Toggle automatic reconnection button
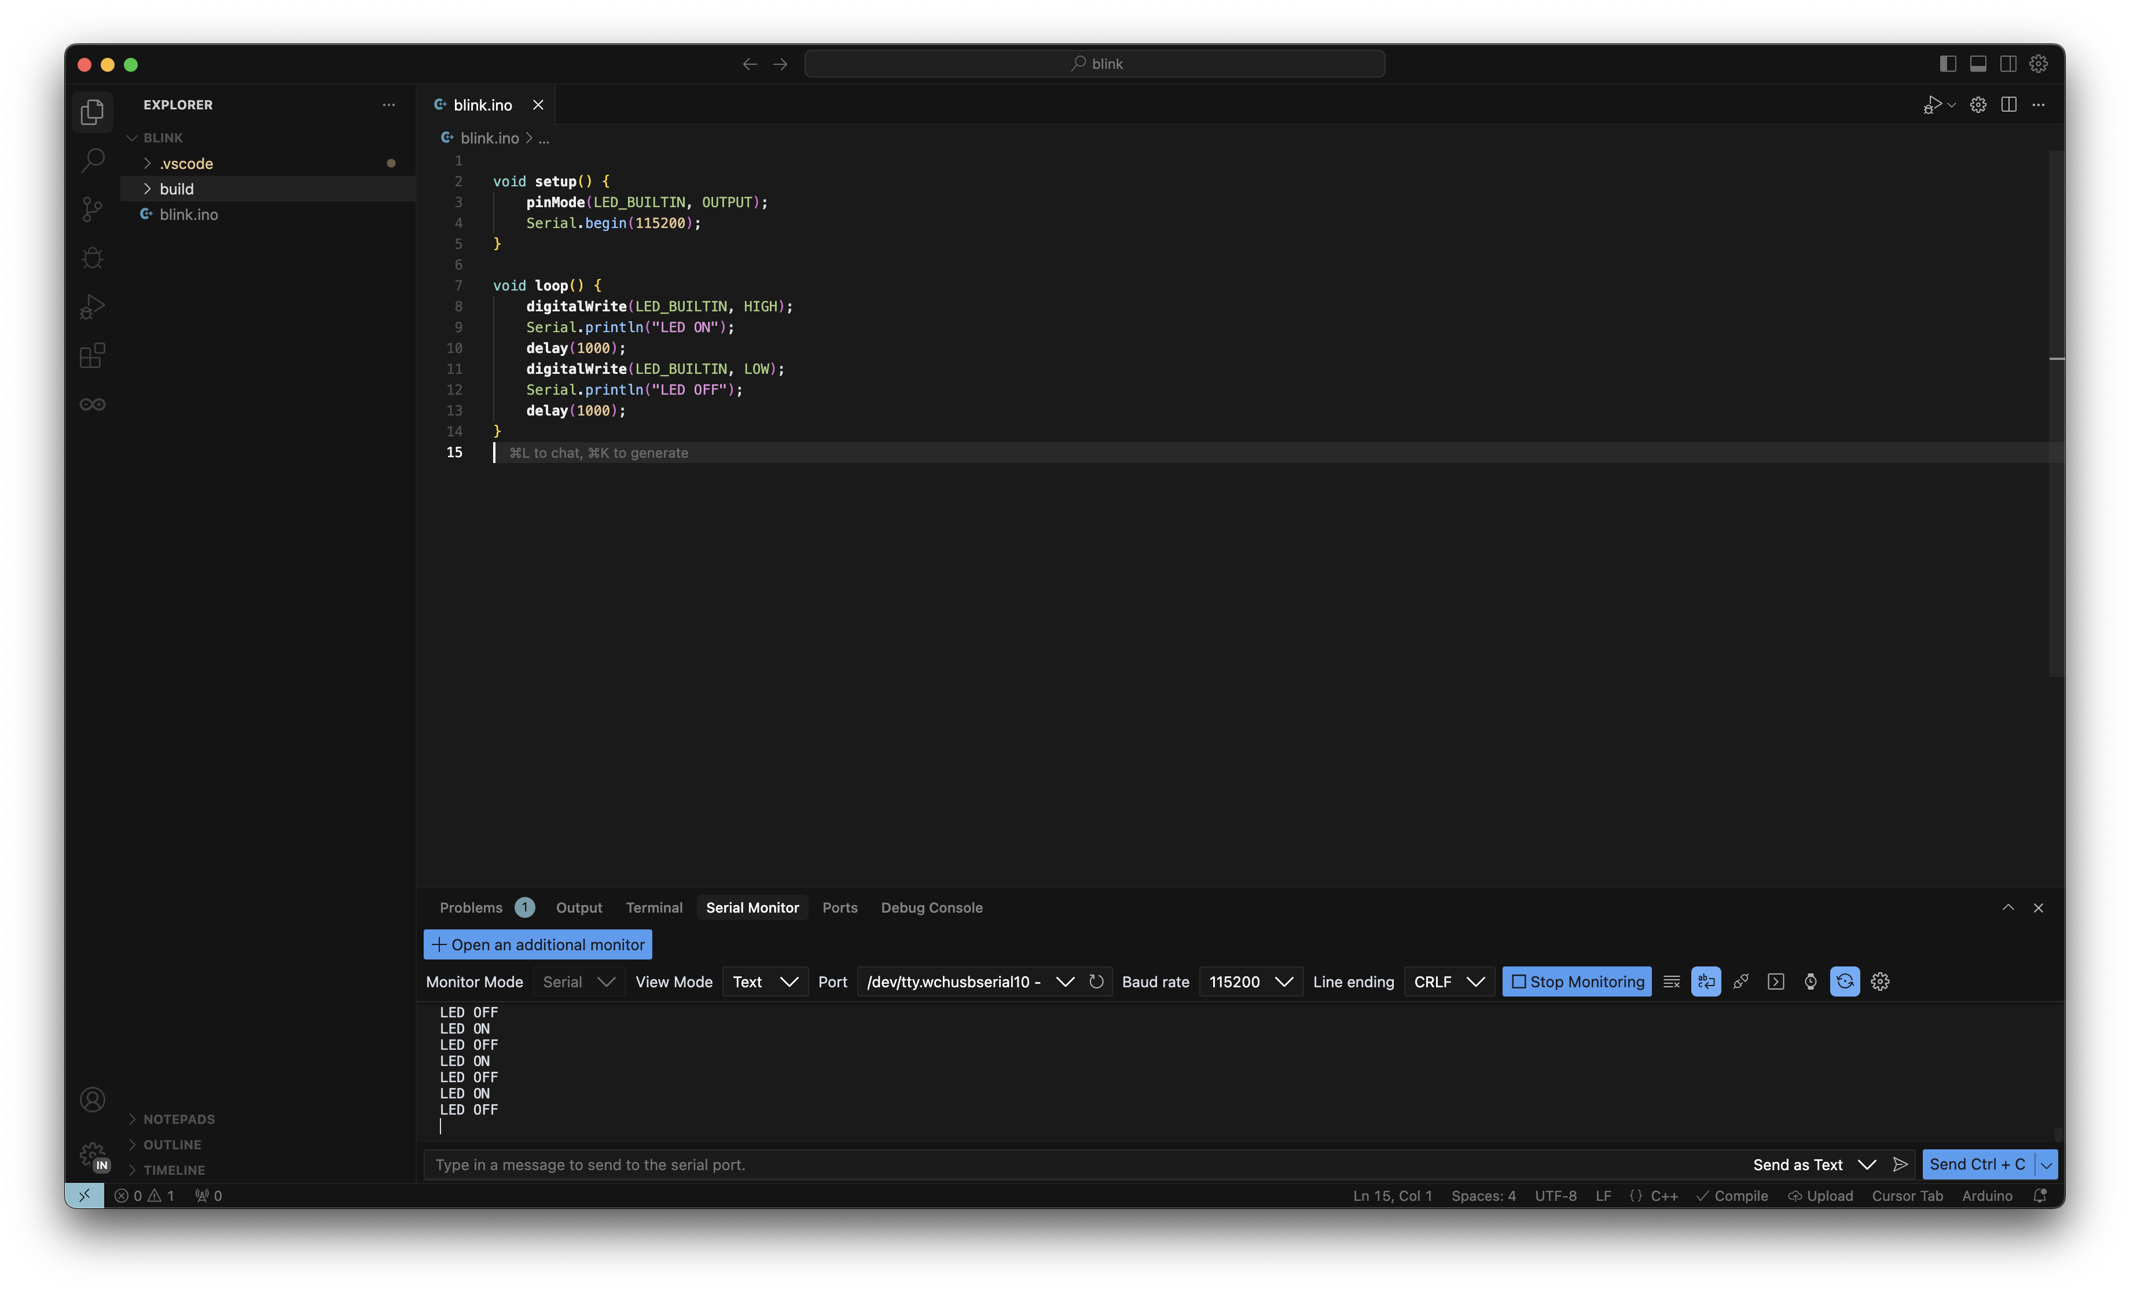Image resolution: width=2130 pixels, height=1294 pixels. [x=1845, y=981]
